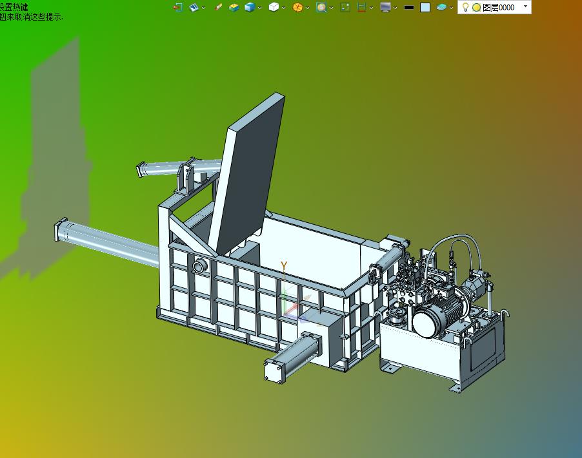Click the measure dimension icon
Image resolution: width=582 pixels, height=458 pixels.
point(361,8)
